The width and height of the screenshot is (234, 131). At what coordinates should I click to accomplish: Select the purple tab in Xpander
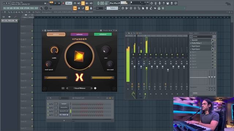pyautogui.click(x=79, y=34)
